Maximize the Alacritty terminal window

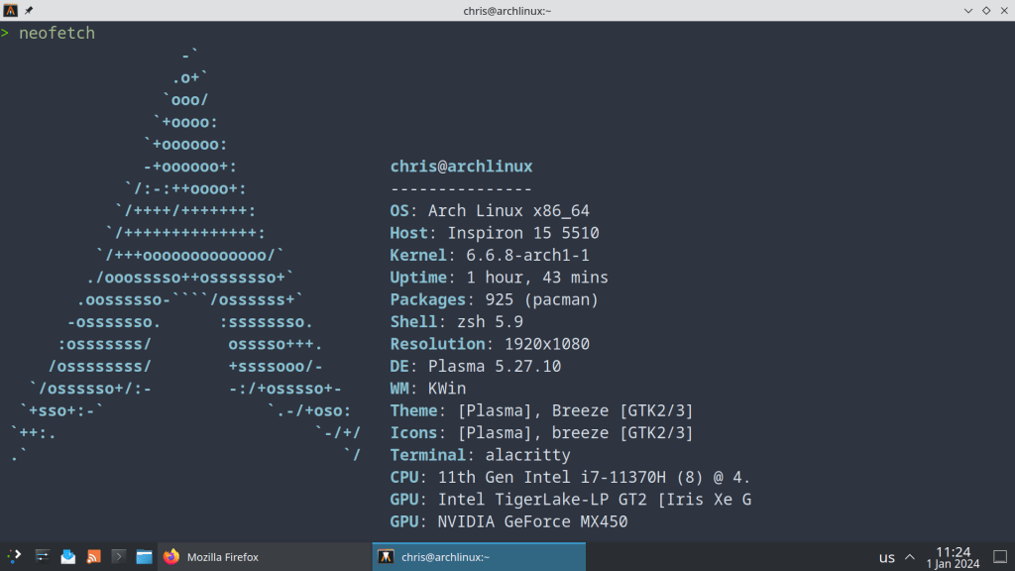coord(986,10)
